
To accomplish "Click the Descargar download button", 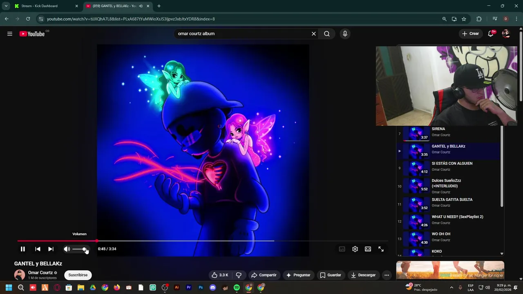I will pos(363,275).
